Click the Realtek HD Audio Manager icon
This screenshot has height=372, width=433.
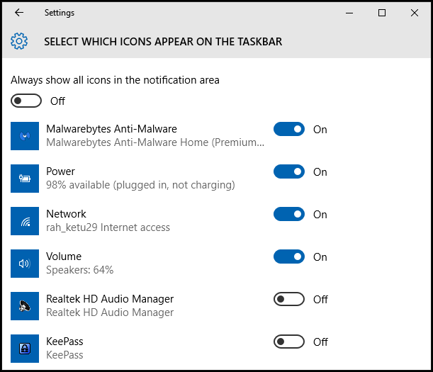click(25, 306)
